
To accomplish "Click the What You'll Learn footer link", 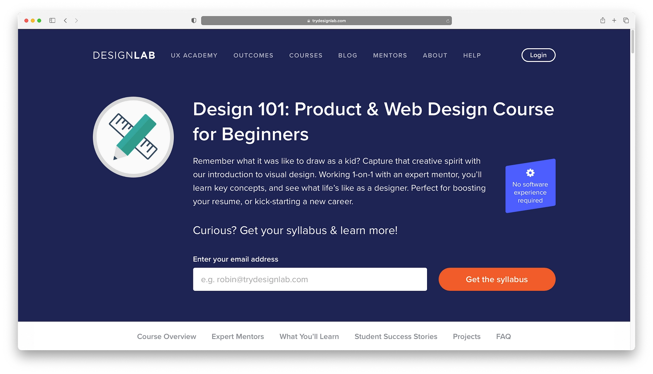I will [x=309, y=337].
